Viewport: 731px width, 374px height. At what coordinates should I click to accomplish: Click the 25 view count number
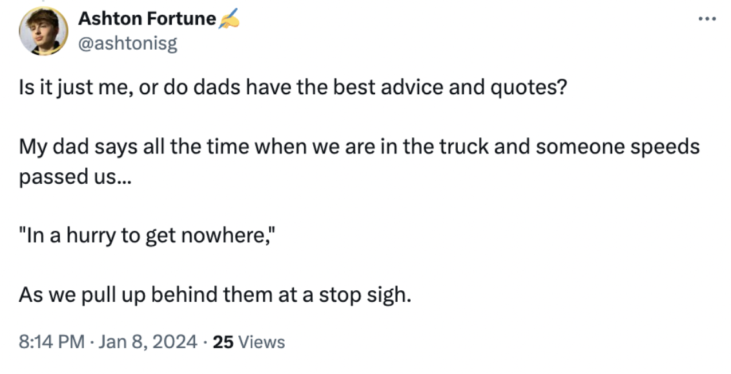coord(223,342)
